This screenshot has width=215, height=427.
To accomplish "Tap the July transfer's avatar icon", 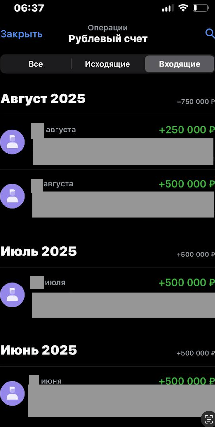I will (12, 295).
